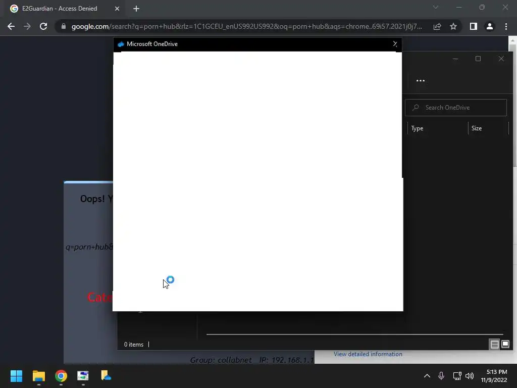Open File Explorer from the taskbar
The width and height of the screenshot is (517, 388).
coord(38,376)
